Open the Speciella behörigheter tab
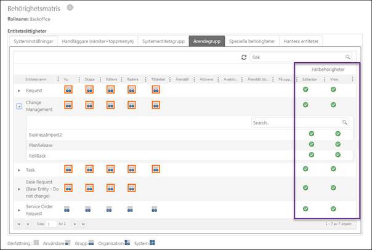Screen dimensions: 372x250 coord(251,41)
